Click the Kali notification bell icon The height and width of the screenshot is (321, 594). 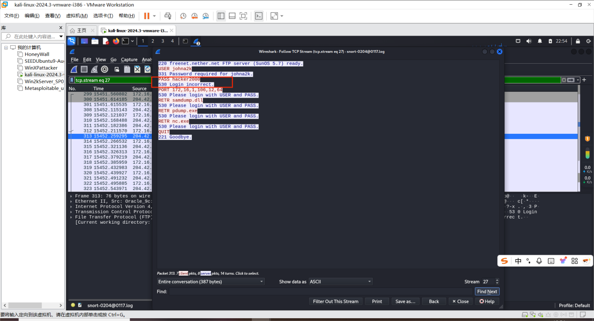pyautogui.click(x=540, y=41)
